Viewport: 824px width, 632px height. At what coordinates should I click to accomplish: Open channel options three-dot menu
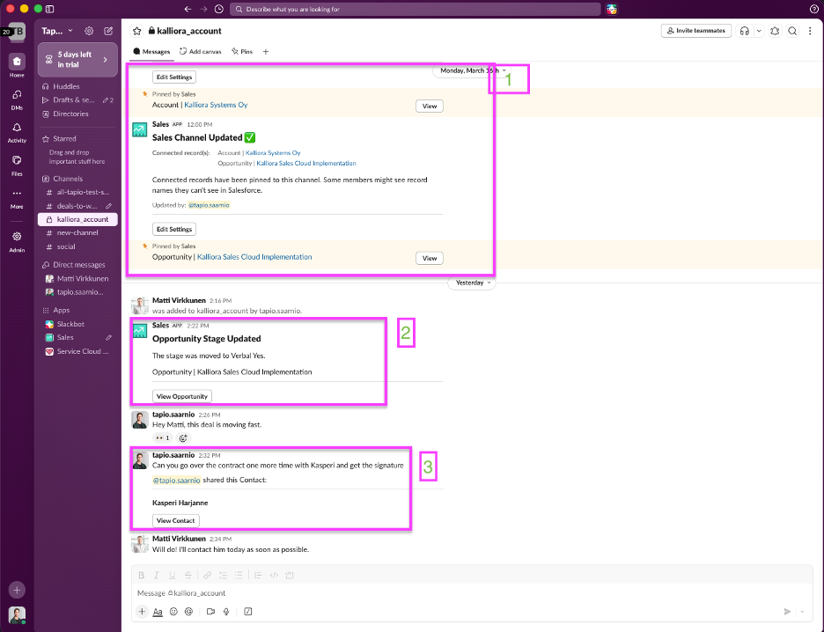click(x=810, y=31)
